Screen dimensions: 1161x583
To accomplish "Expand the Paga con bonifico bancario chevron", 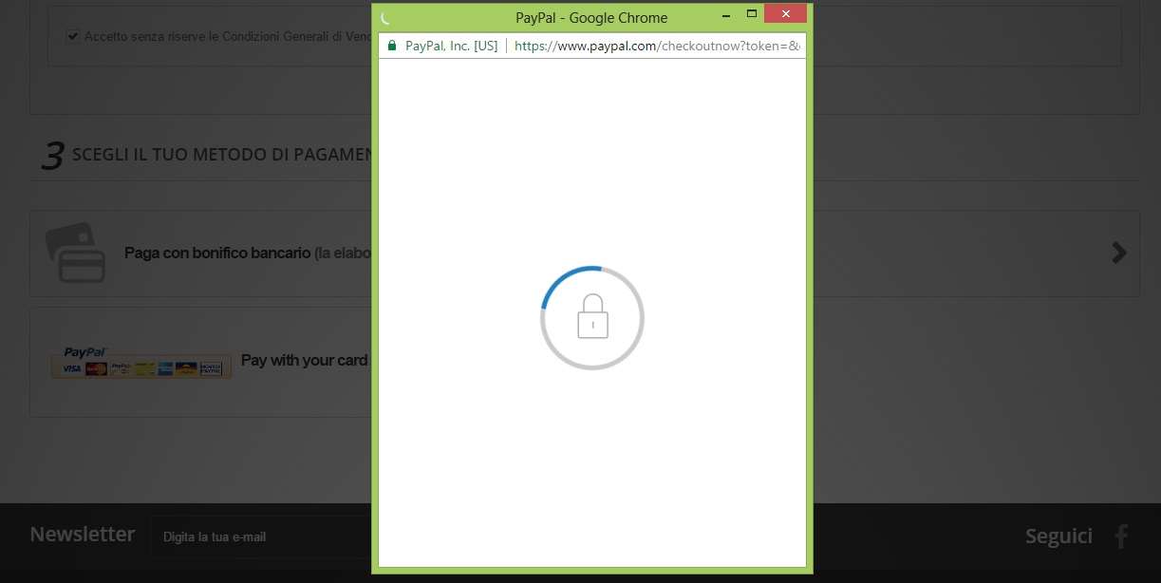I will click(x=1119, y=253).
